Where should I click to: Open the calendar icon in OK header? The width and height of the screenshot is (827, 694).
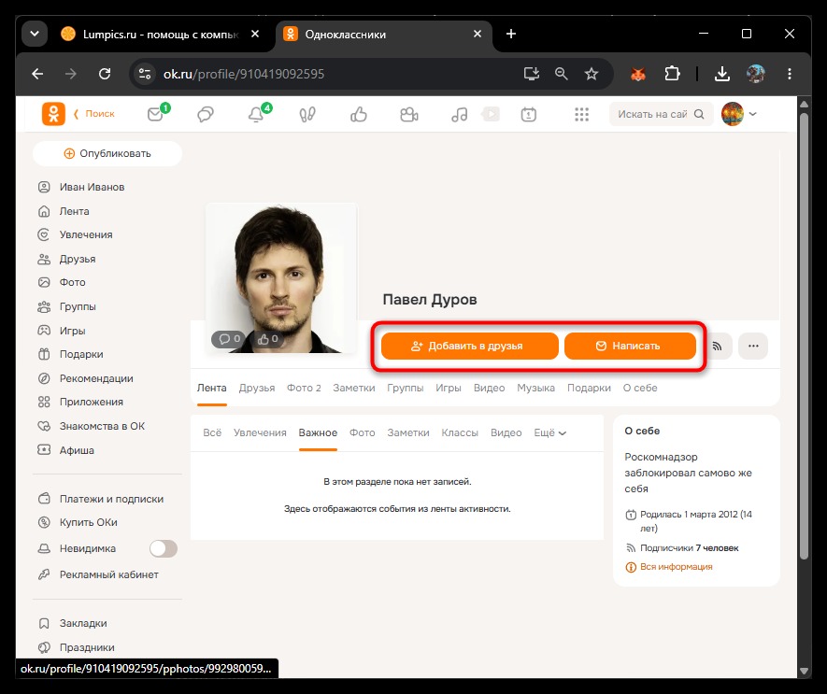529,114
